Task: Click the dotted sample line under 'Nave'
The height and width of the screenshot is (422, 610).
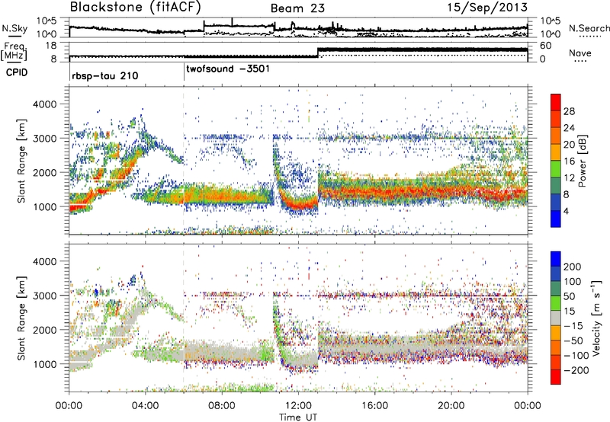Action: [x=580, y=61]
